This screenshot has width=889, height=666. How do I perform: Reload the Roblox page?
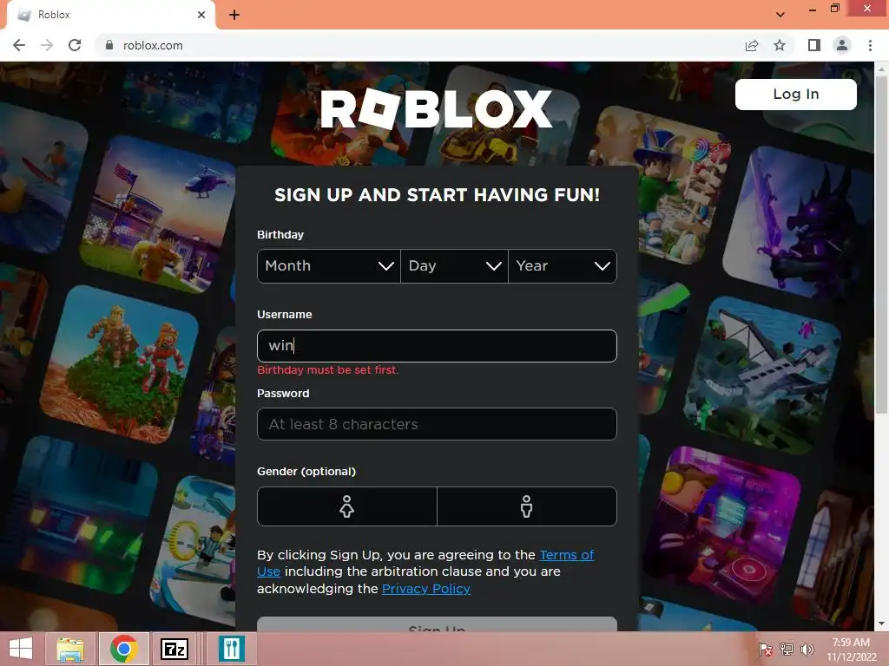point(75,45)
